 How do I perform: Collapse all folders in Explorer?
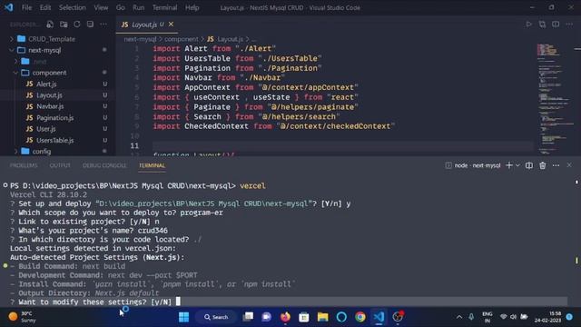click(x=90, y=25)
